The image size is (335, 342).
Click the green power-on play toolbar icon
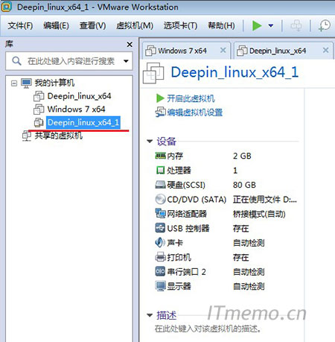(x=257, y=25)
